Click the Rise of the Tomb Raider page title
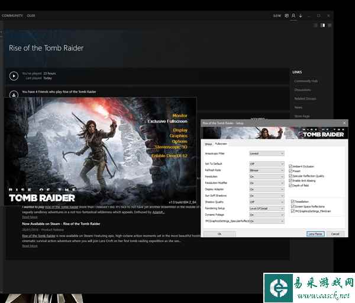355x303 pixels. [46, 48]
